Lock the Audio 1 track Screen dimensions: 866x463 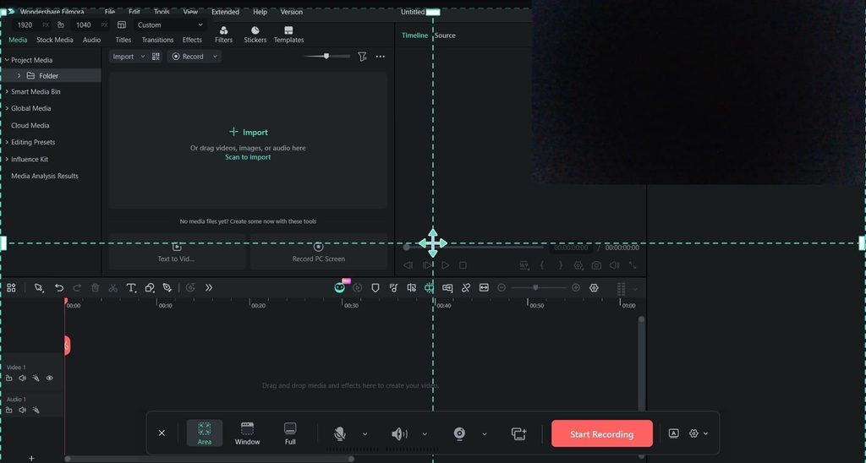8,410
